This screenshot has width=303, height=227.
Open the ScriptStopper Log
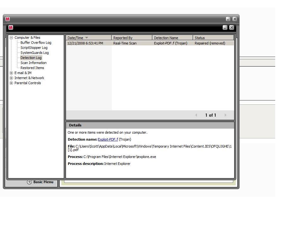coord(34,48)
